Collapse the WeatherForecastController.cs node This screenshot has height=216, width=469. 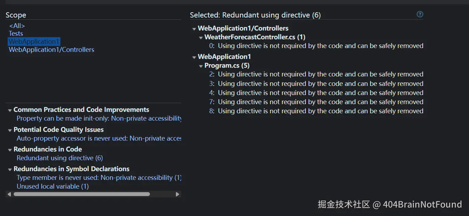[201, 38]
